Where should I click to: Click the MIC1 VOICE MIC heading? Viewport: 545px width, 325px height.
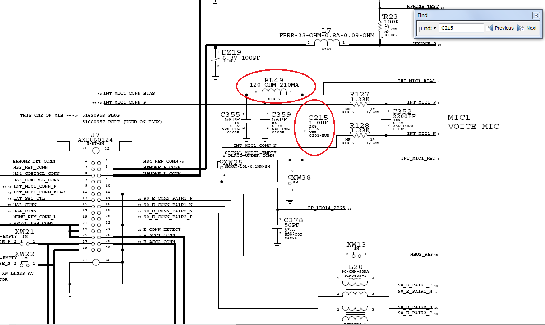click(473, 122)
